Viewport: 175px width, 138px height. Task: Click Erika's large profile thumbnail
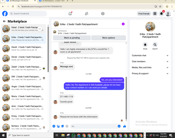(150, 27)
